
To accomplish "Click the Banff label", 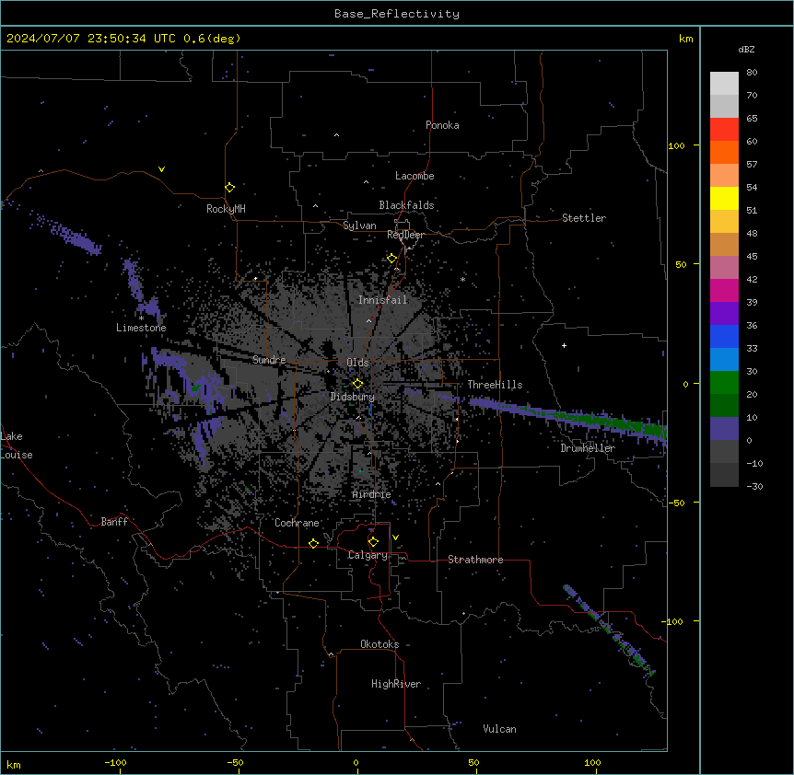I will (x=114, y=522).
